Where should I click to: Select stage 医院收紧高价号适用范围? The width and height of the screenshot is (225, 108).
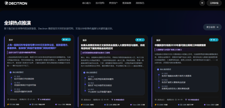25,85
